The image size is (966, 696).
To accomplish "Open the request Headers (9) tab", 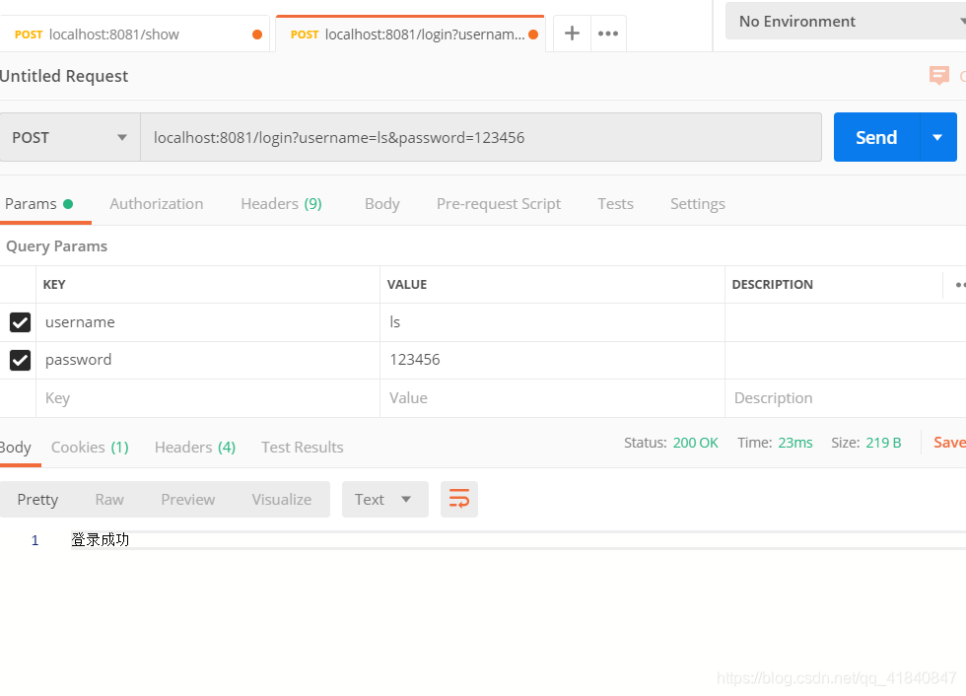I will tap(282, 204).
